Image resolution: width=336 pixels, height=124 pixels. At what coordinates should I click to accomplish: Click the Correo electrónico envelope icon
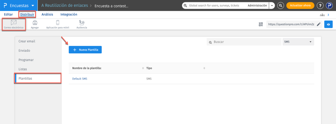pos(13,22)
